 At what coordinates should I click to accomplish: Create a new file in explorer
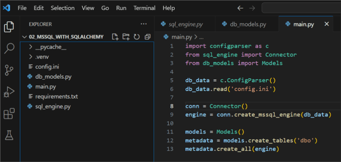point(115,37)
